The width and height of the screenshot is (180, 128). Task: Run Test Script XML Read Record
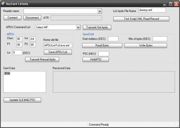pyautogui.click(x=141, y=19)
